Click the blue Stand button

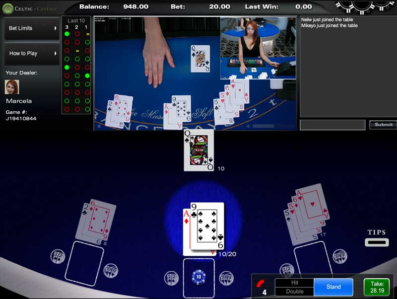point(333,287)
